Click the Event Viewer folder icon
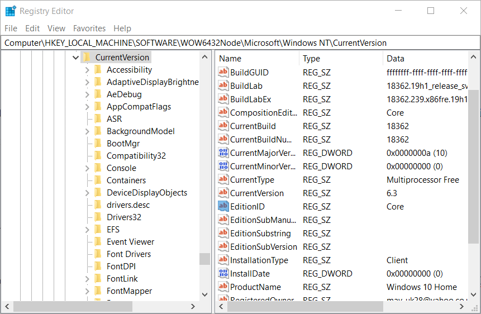This screenshot has height=314, width=481. tap(98, 241)
